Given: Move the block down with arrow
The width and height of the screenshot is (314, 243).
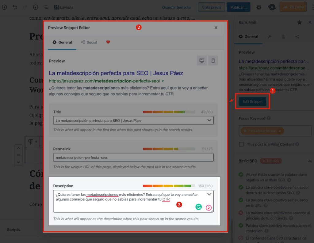Looking at the screenshot, I should pos(18,162).
